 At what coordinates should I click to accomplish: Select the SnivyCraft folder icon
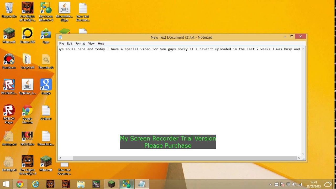pyautogui.click(x=28, y=61)
